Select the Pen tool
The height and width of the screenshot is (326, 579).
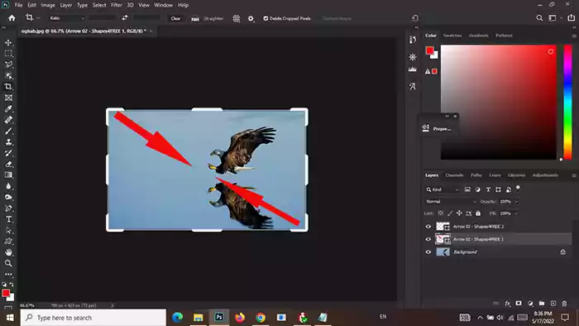point(8,209)
